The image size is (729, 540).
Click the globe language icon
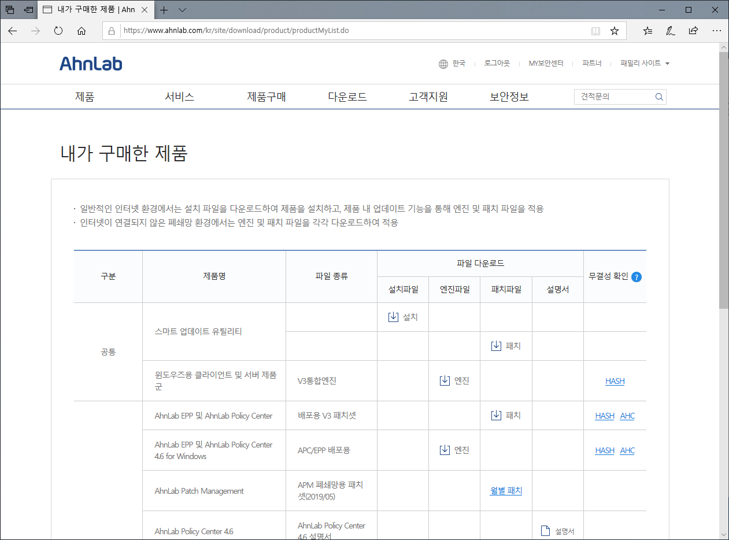click(x=443, y=64)
